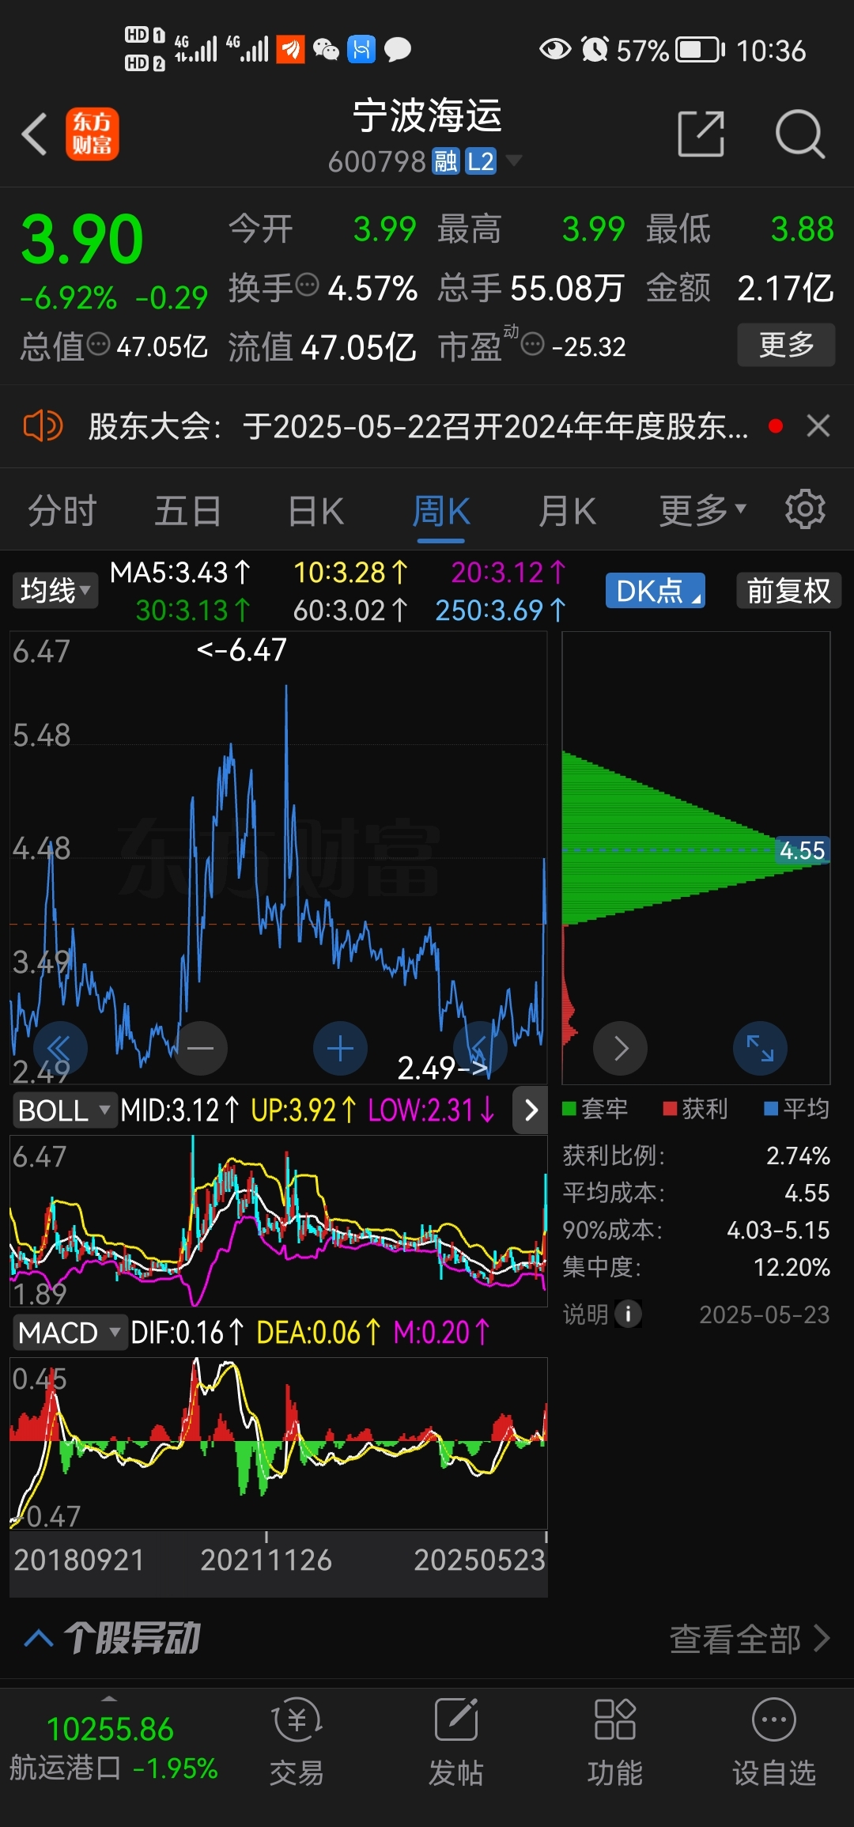The image size is (854, 1827).
Task: Expand stock title dropdown arrow
Action: pos(514,161)
